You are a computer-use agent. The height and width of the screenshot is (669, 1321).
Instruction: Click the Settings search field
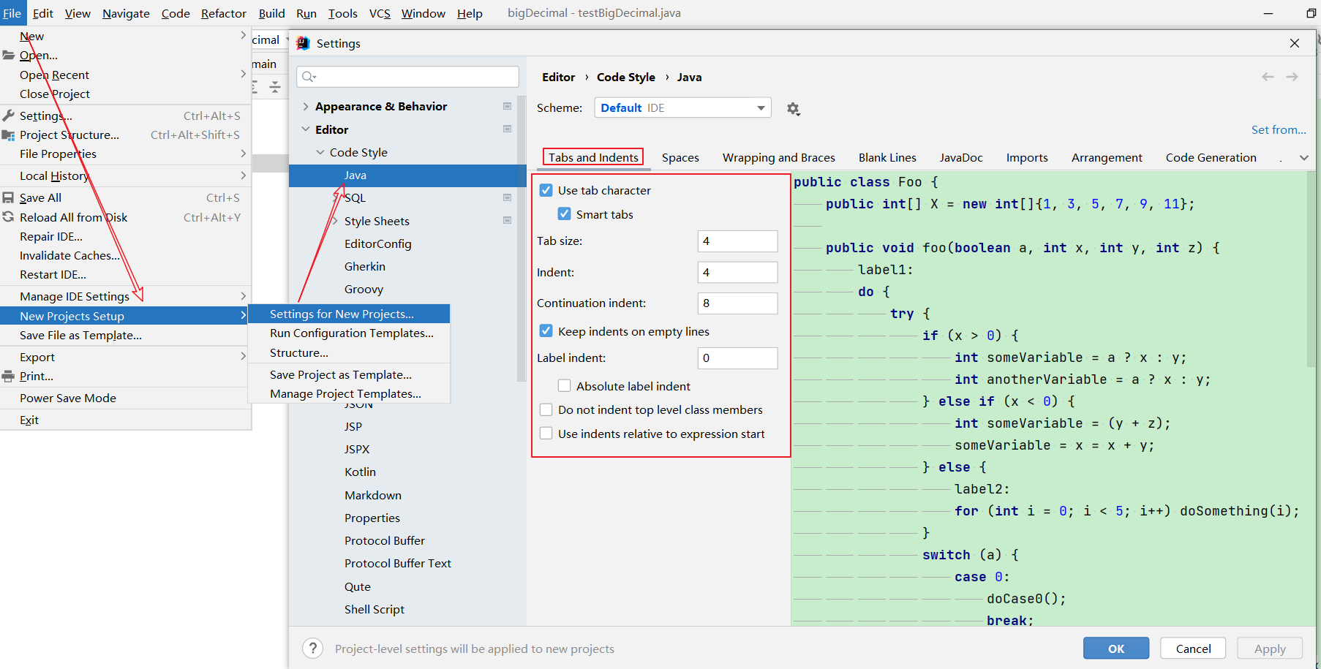point(408,77)
